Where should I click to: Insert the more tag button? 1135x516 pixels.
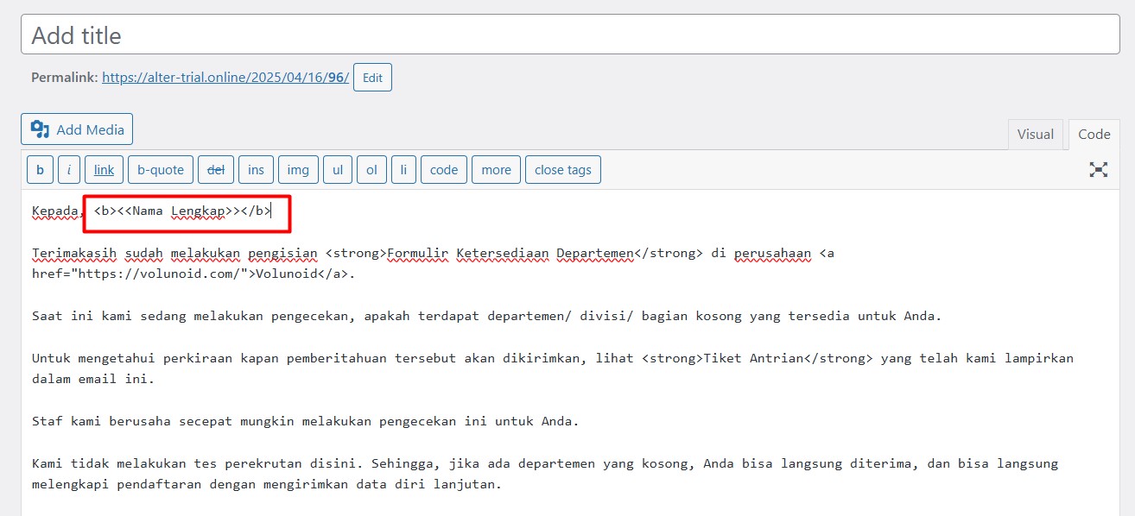coord(496,169)
